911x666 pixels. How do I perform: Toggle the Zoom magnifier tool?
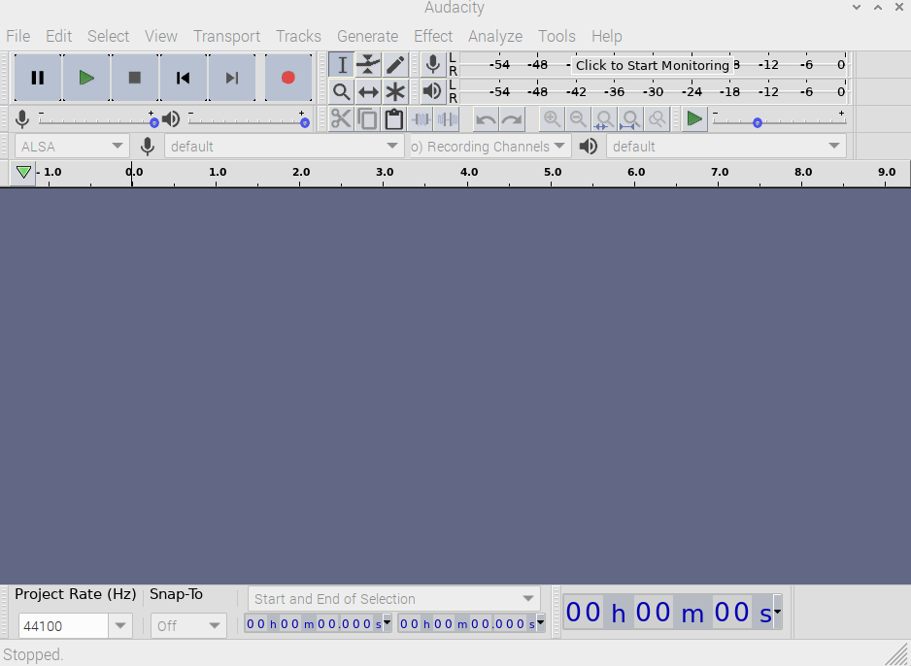pos(342,92)
